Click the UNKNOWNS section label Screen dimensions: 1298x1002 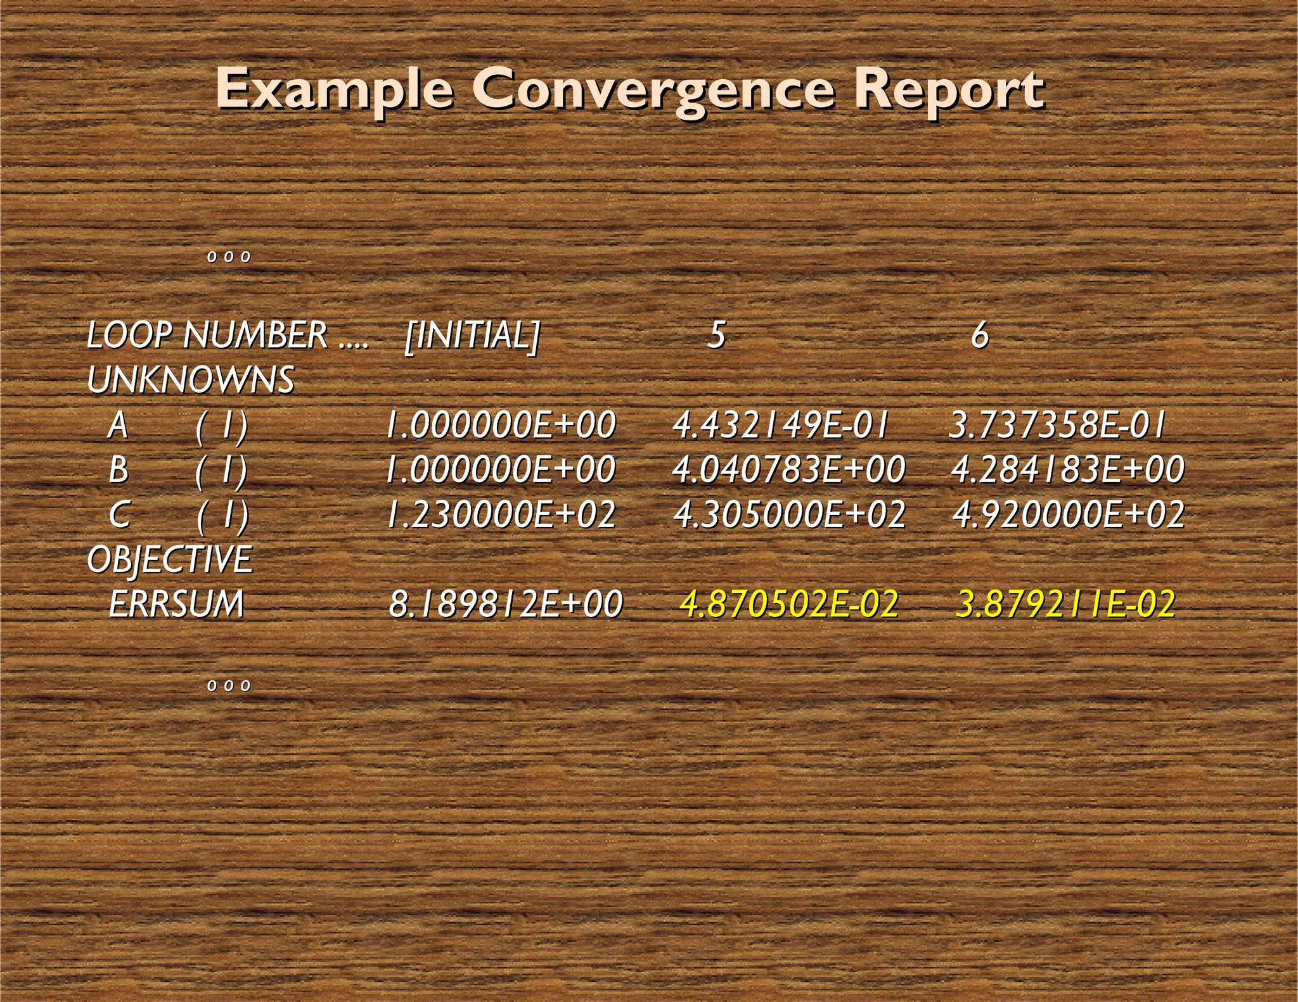[x=191, y=379]
